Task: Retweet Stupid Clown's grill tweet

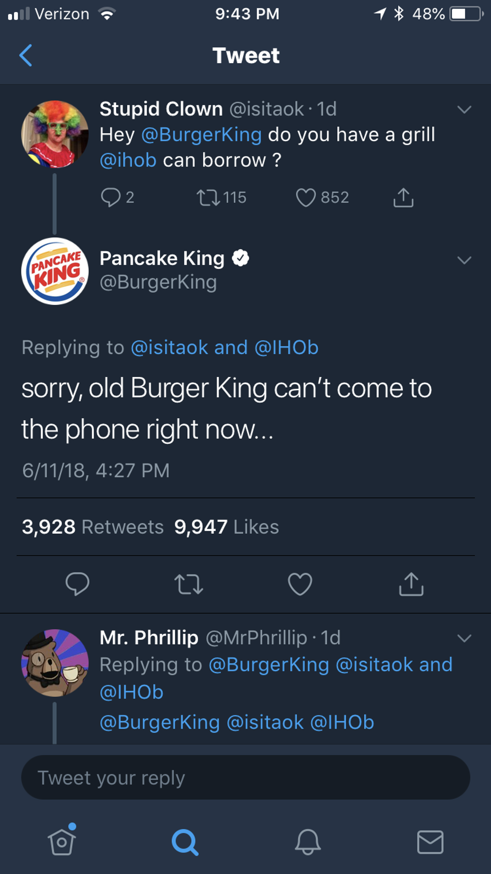Action: tap(208, 198)
